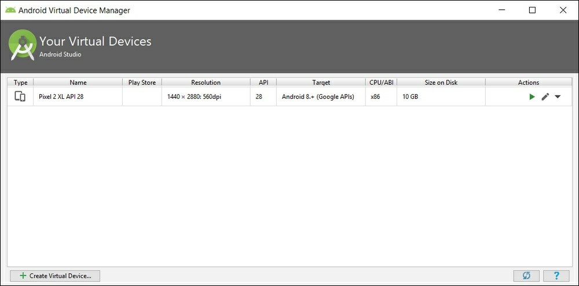
Task: Click the Your Virtual Devices heading
Action: [x=96, y=41]
